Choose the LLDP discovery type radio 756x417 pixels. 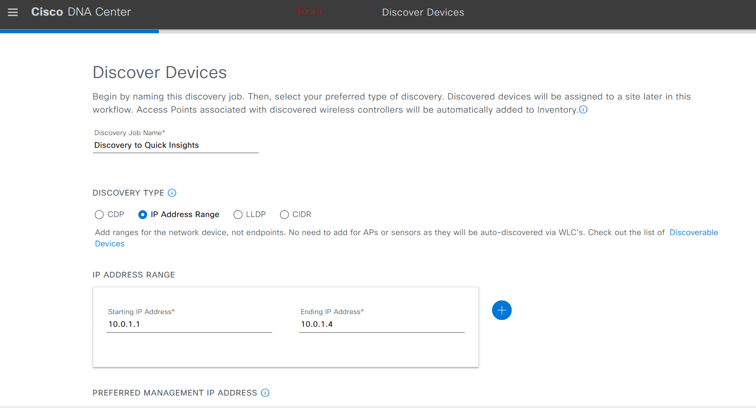click(238, 215)
